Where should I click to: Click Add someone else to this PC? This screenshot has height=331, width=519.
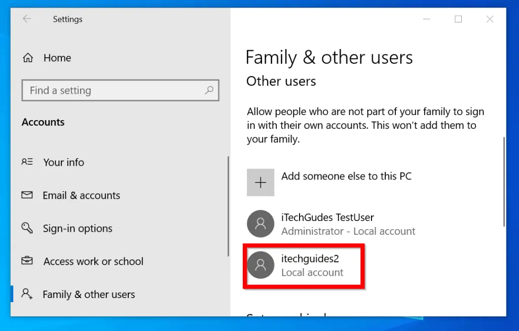[x=346, y=176]
